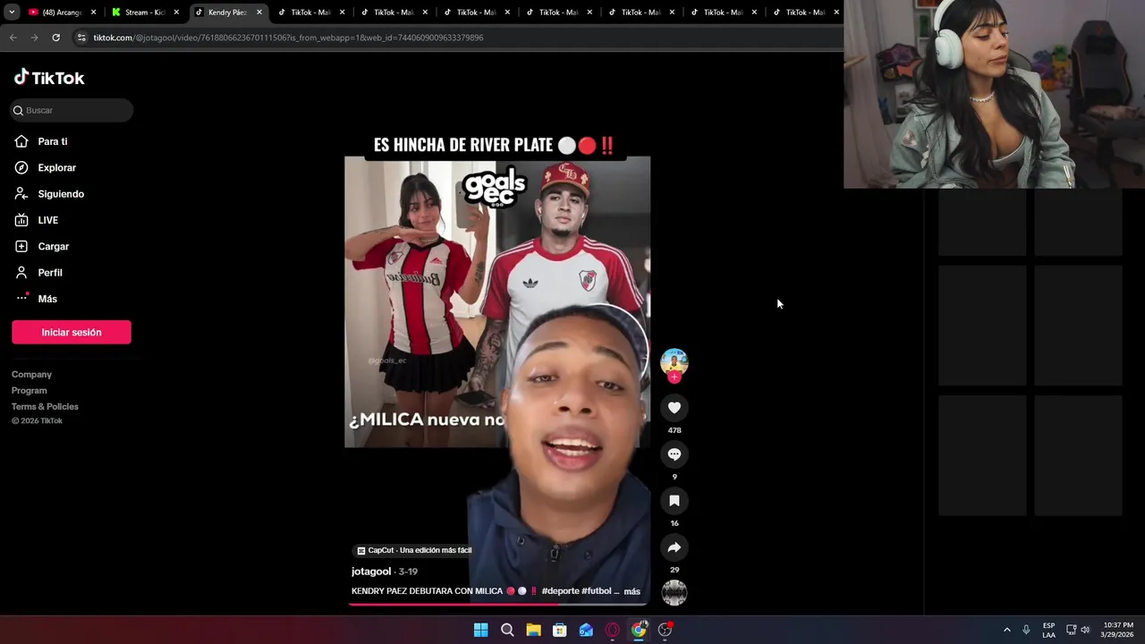Go back in browser history
1145x644 pixels.
pyautogui.click(x=13, y=38)
